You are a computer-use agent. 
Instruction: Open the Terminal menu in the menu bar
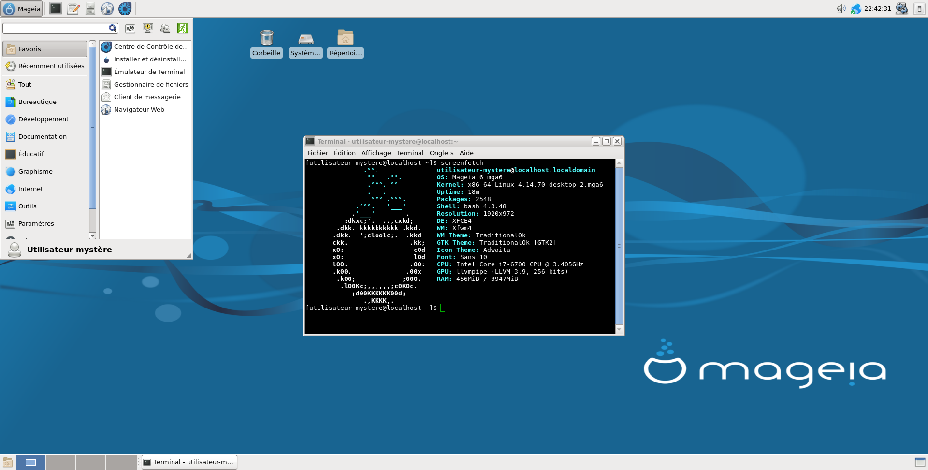410,153
